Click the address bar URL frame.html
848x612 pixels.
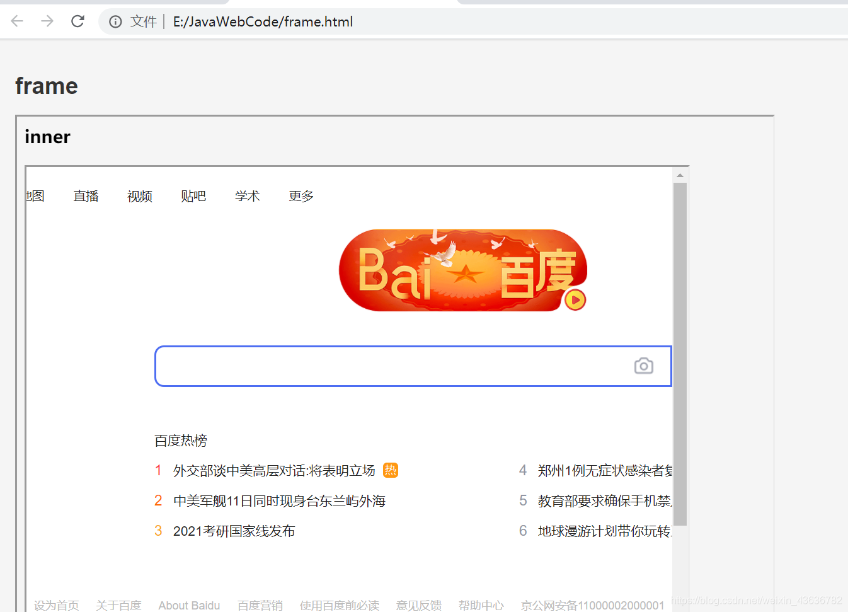click(263, 22)
